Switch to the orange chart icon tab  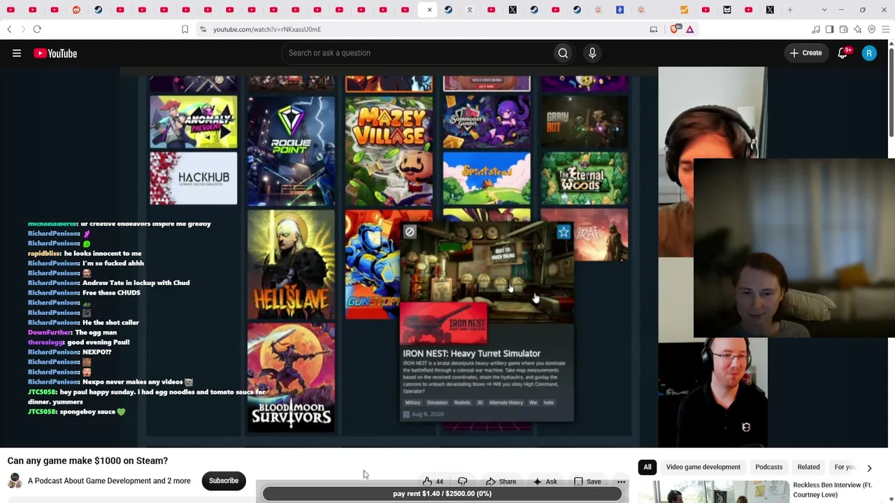pyautogui.click(x=684, y=10)
